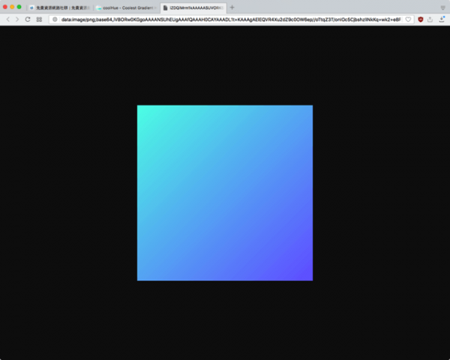This screenshot has height=360, width=450.
Task: Reload the current page
Action: [28, 19]
